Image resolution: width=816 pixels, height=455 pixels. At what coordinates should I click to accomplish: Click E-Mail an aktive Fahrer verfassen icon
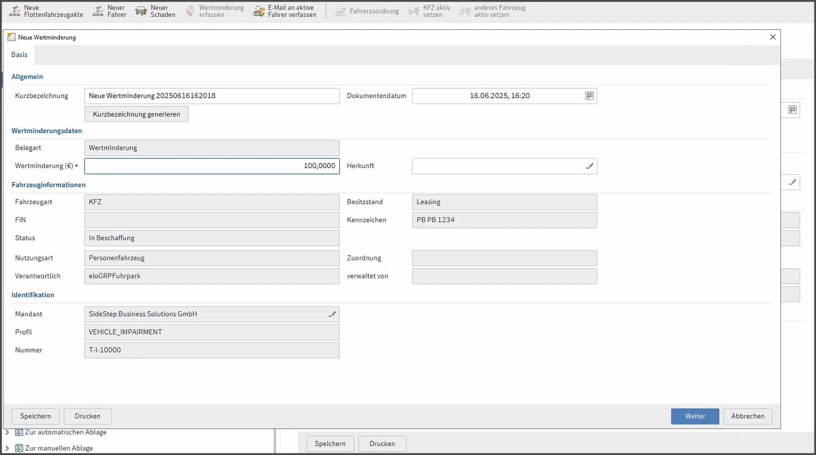[258, 11]
